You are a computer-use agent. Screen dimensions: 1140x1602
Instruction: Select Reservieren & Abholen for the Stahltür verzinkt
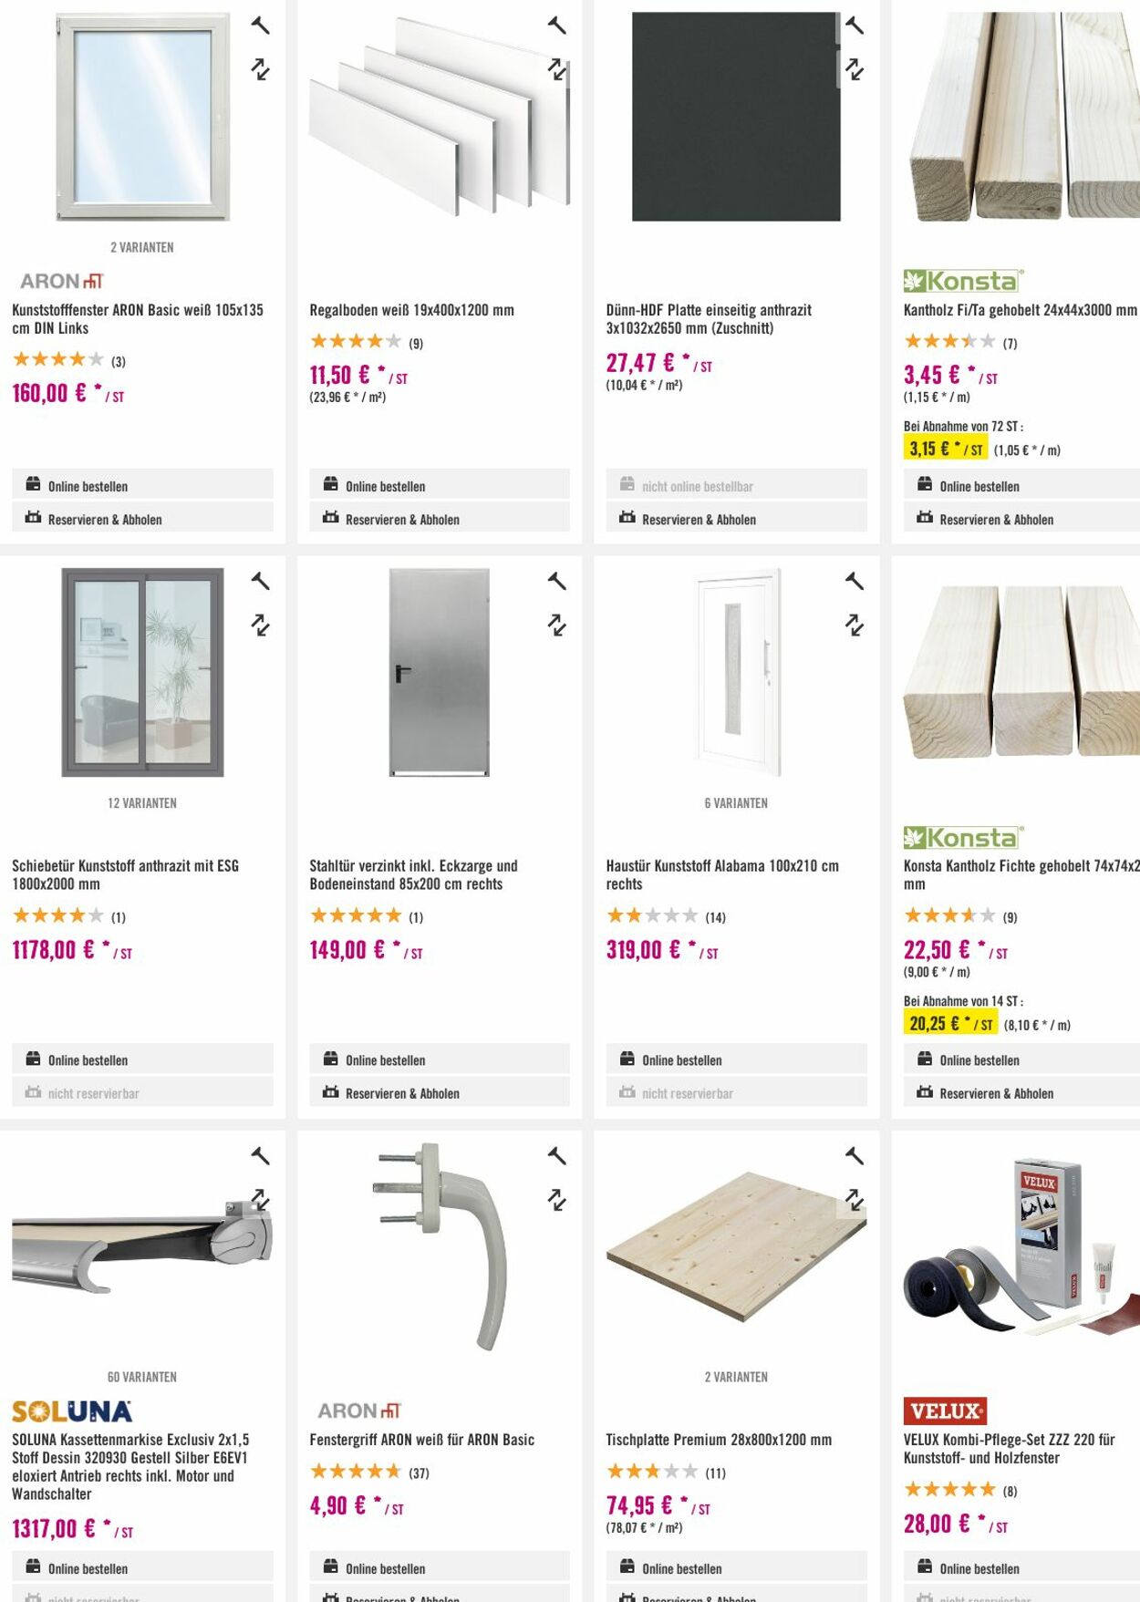pos(402,1092)
